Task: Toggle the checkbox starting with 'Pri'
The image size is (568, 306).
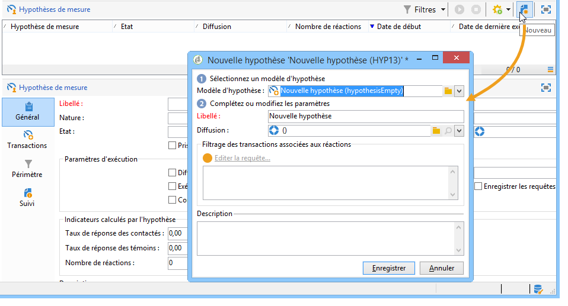Action: (x=172, y=146)
